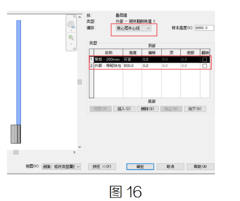240x201 pixels.
Task: Click the preview vertical scrollbar thumb
Action: pos(80,82)
